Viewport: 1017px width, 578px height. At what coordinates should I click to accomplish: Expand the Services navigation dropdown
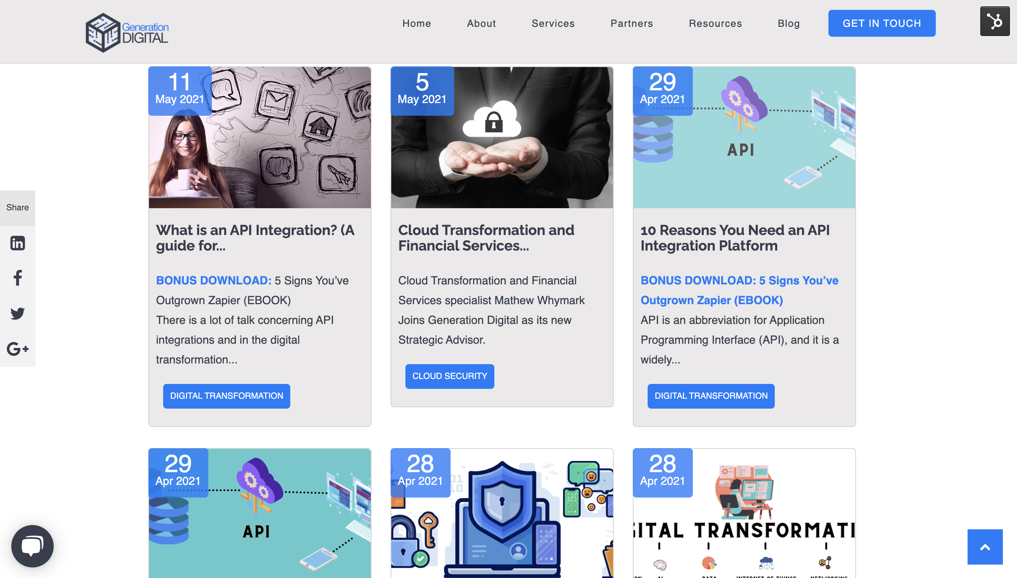(553, 23)
